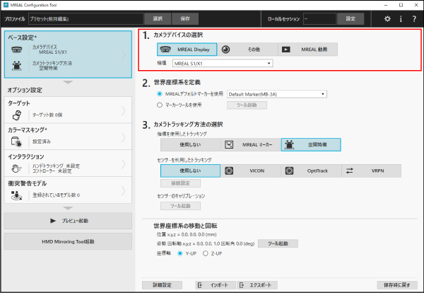
Task: Expand the カラーマスキング section chevron
Action: (x=124, y=137)
